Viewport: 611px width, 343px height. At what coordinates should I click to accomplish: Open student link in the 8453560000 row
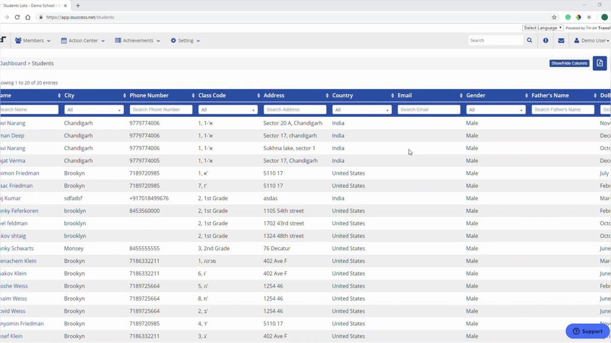pos(19,211)
